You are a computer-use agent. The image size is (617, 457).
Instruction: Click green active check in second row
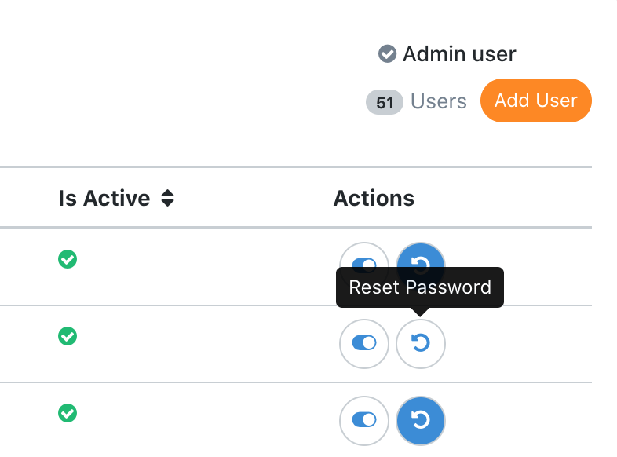pos(68,336)
